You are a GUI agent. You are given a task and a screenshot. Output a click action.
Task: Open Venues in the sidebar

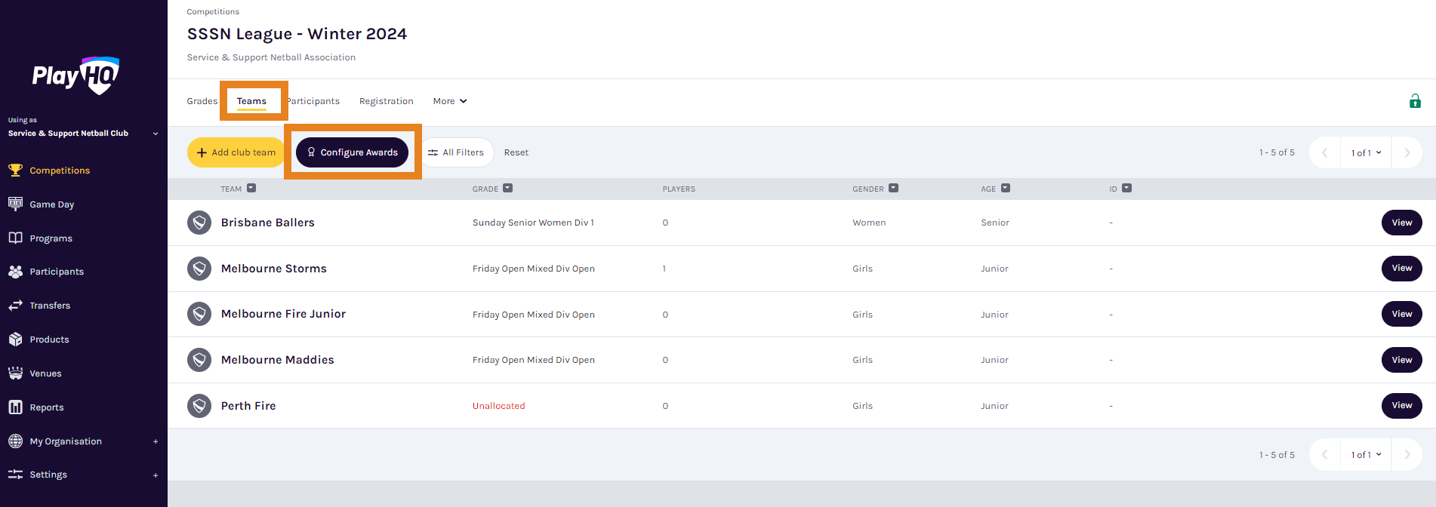[45, 373]
